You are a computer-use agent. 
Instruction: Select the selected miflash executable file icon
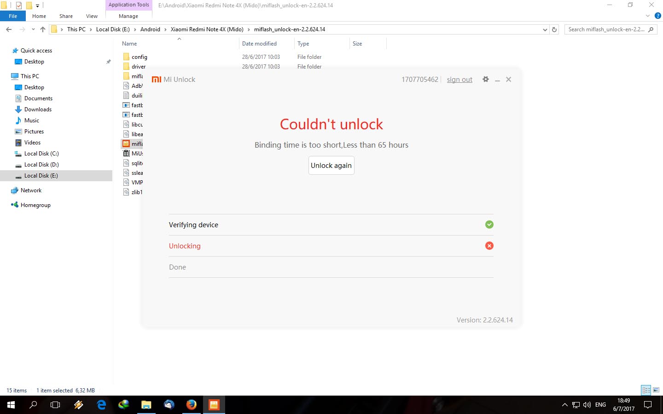126,144
